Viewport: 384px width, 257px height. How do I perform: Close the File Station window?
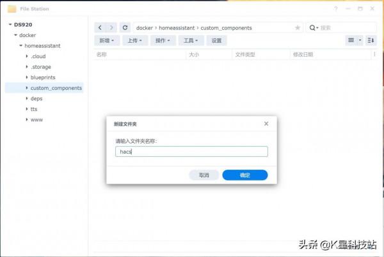tap(372, 9)
